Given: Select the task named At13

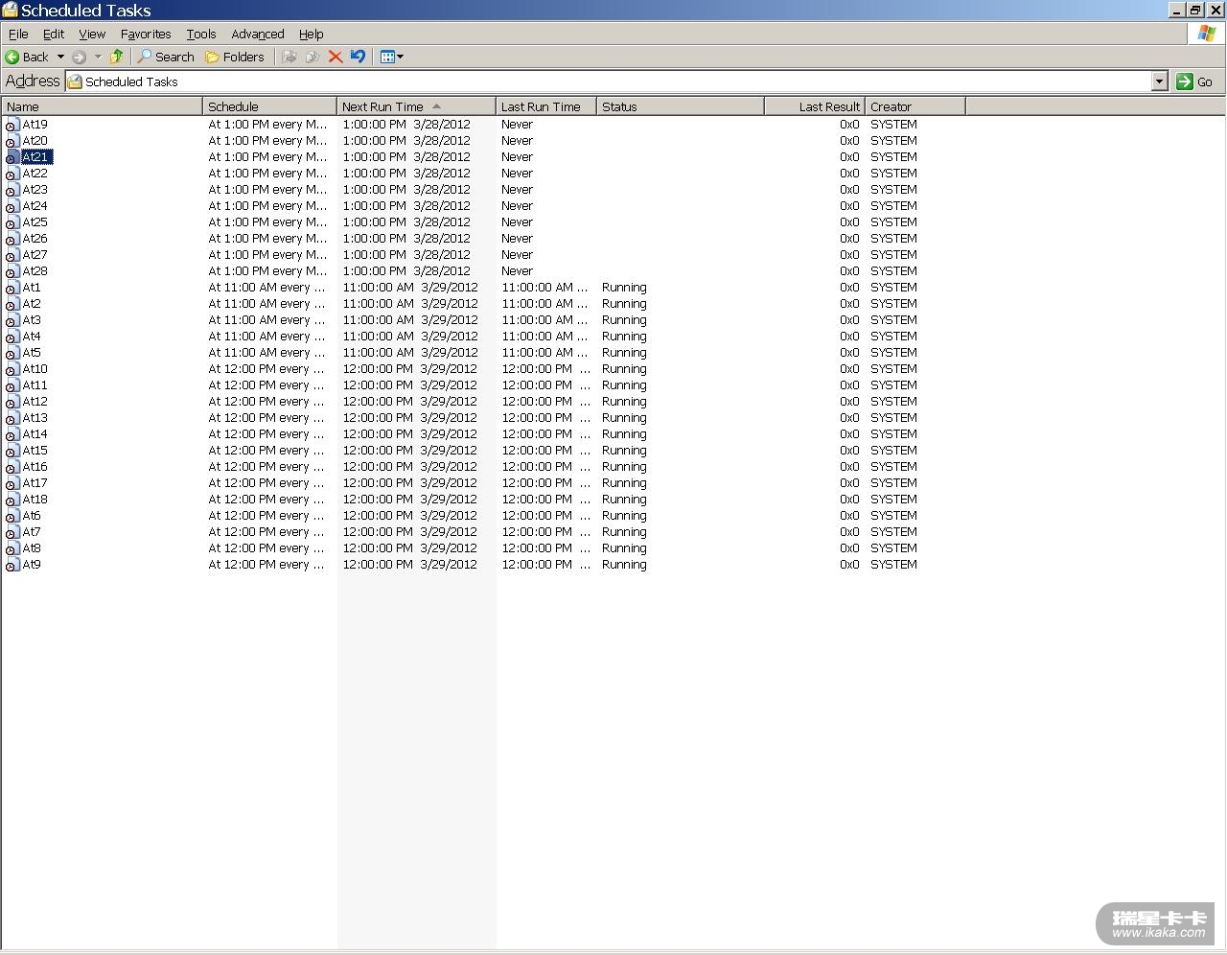Looking at the screenshot, I should [x=35, y=418].
